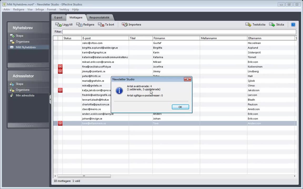
Task: Click the Lägg till add recipient icon
Action: [x=58, y=24]
